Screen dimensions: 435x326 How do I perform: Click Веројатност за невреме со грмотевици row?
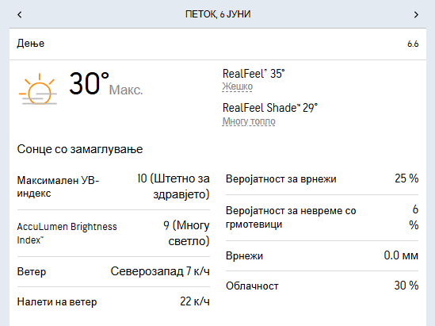[322, 217]
